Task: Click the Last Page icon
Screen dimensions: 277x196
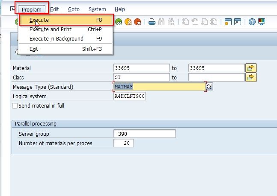Action: pos(214,22)
